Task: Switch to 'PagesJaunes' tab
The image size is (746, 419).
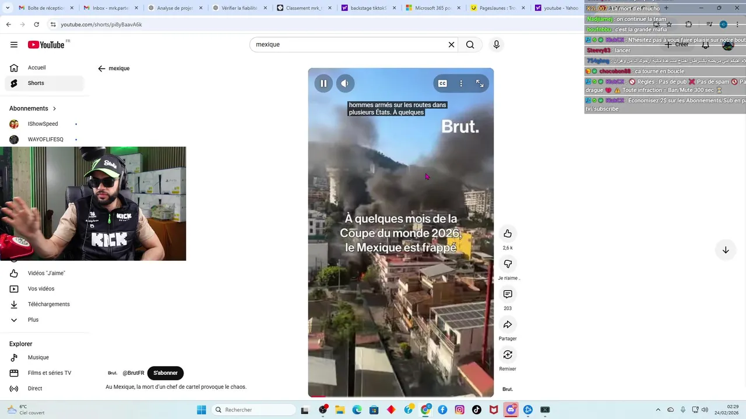Action: point(498,8)
